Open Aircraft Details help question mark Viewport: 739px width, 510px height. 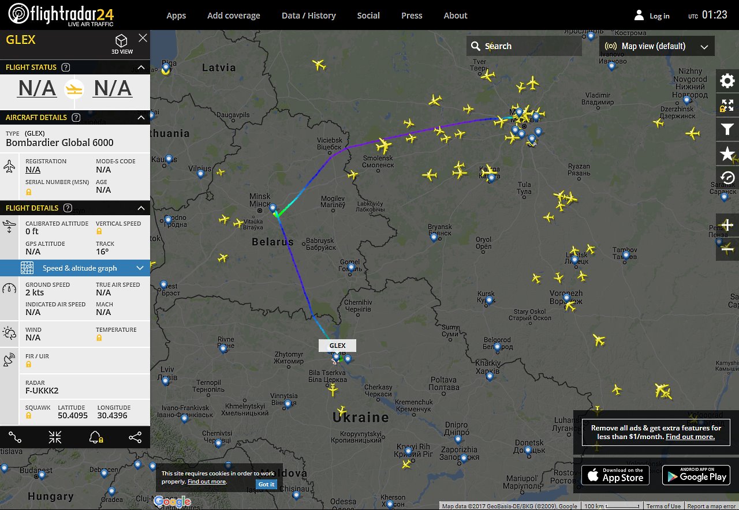click(x=76, y=118)
